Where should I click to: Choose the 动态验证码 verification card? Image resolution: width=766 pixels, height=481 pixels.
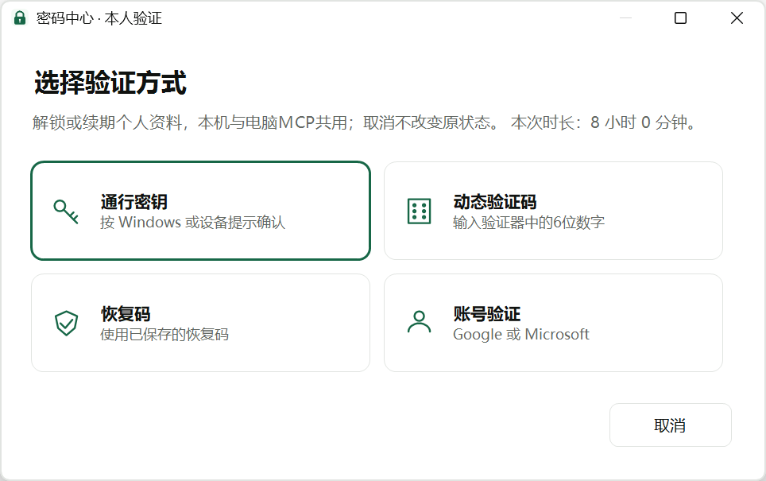(553, 211)
